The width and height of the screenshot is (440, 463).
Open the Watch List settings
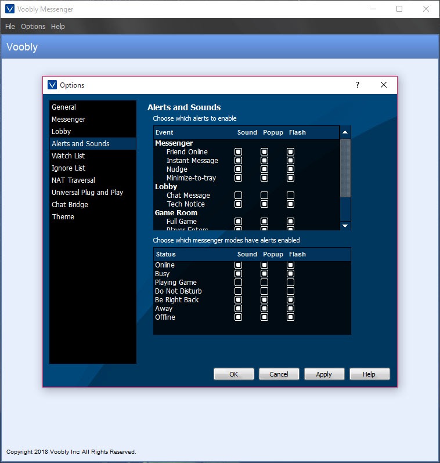(x=93, y=155)
